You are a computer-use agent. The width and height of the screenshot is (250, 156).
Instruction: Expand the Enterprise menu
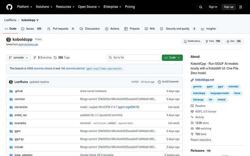click(x=112, y=7)
